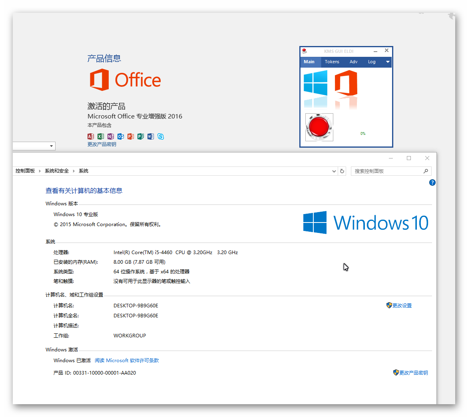Click the search magnifier icon in control panel
The height and width of the screenshot is (417, 468).
point(426,171)
